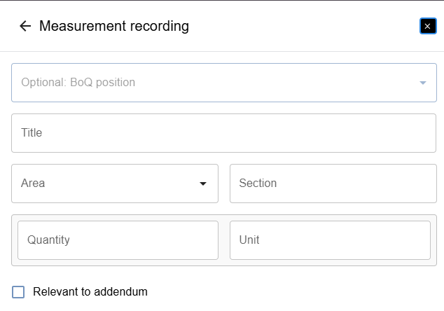
Task: Close the Measurement recording dialog with X
Action: click(x=428, y=26)
